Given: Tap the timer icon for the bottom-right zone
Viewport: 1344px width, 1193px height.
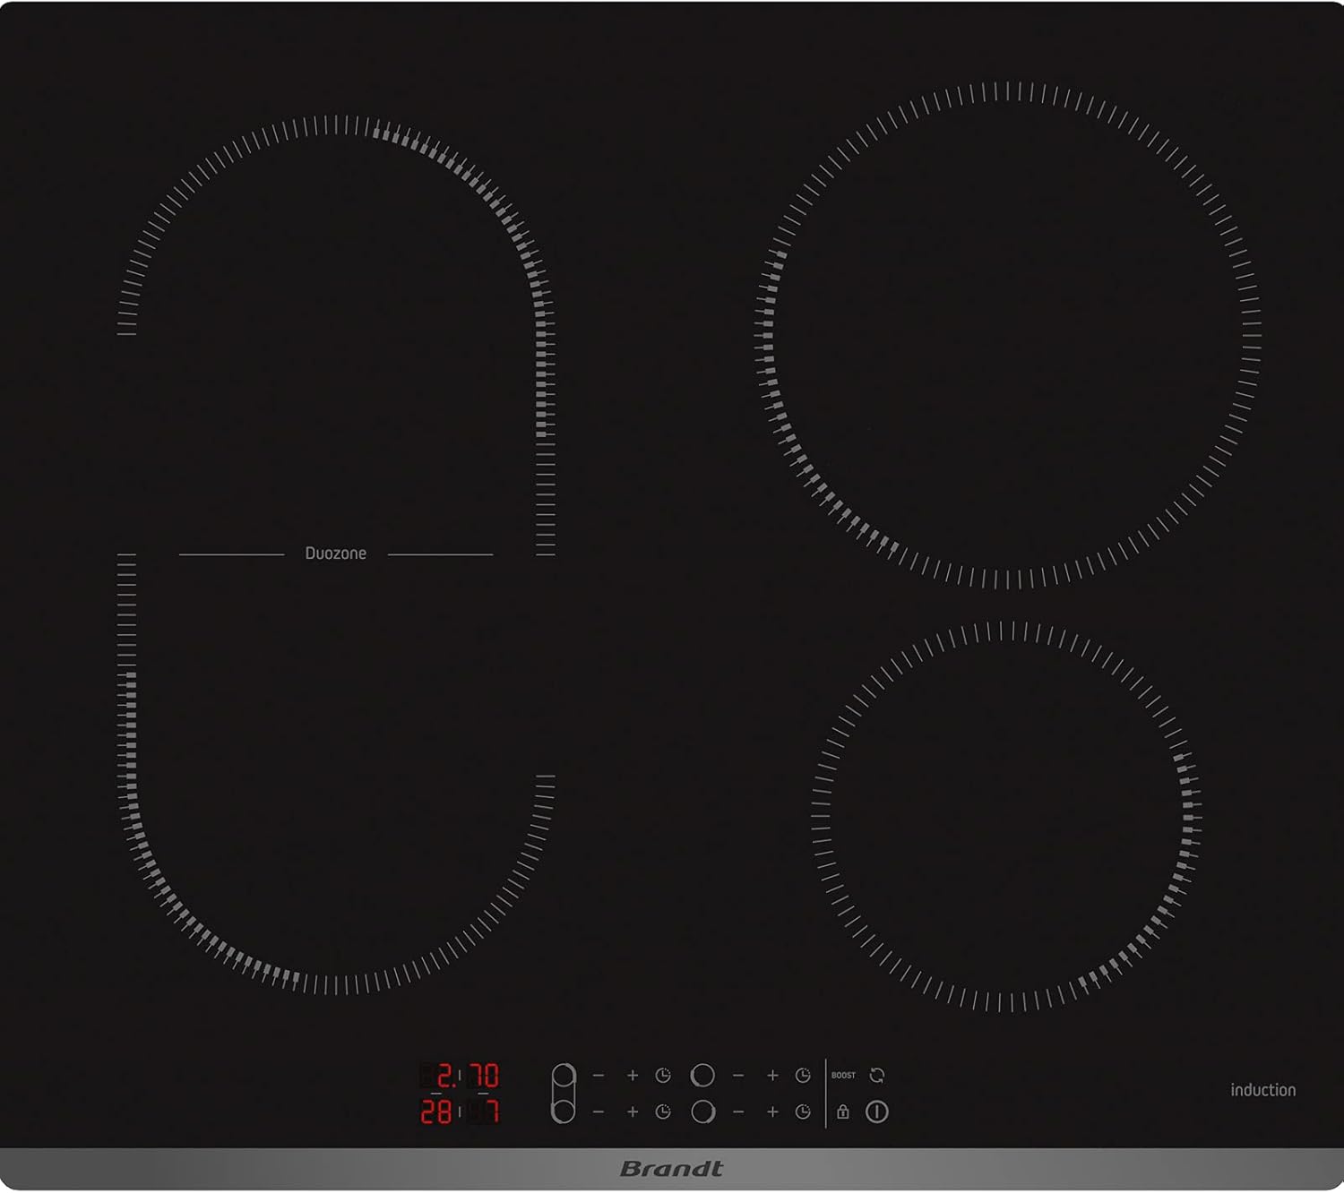Looking at the screenshot, I should 803,1111.
